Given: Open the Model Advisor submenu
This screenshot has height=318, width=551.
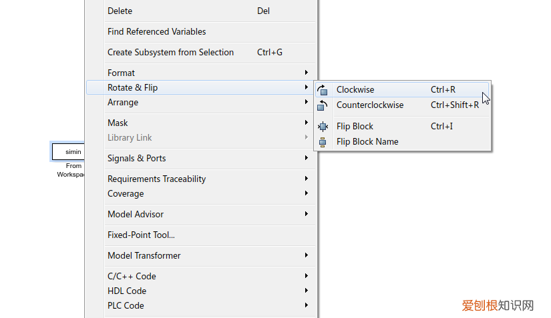Looking at the screenshot, I should tap(136, 214).
